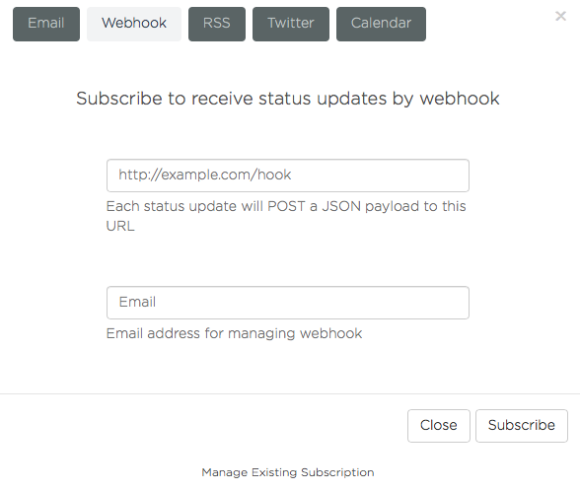Click 'Email address for managing webhook' hint
Viewport: 580px width, 491px height.
(x=234, y=333)
